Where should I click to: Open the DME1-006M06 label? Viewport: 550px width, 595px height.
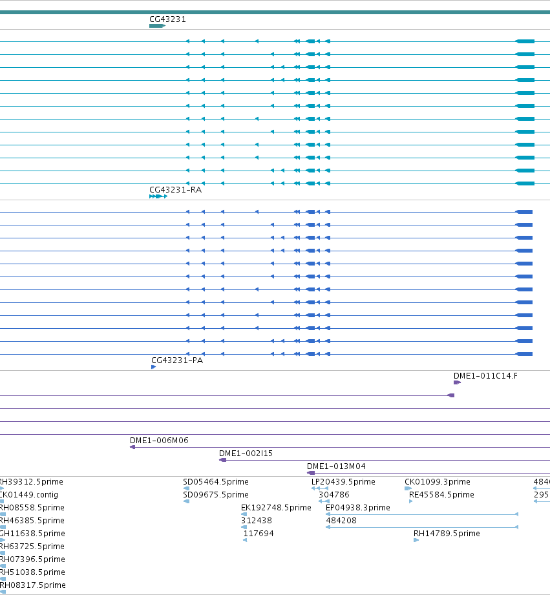(x=159, y=440)
